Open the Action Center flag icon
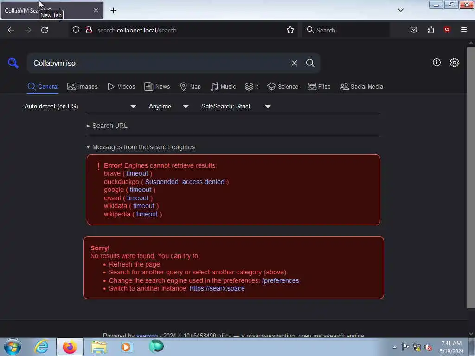The width and height of the screenshot is (475, 356). 405,347
